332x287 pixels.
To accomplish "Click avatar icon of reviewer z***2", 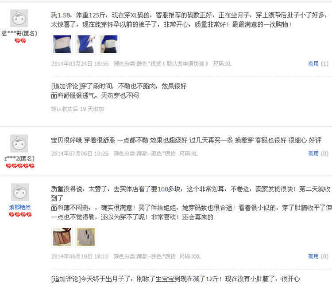I will pyautogui.click(x=19, y=143).
